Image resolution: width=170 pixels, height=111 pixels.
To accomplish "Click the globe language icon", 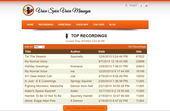I will click(126, 5).
